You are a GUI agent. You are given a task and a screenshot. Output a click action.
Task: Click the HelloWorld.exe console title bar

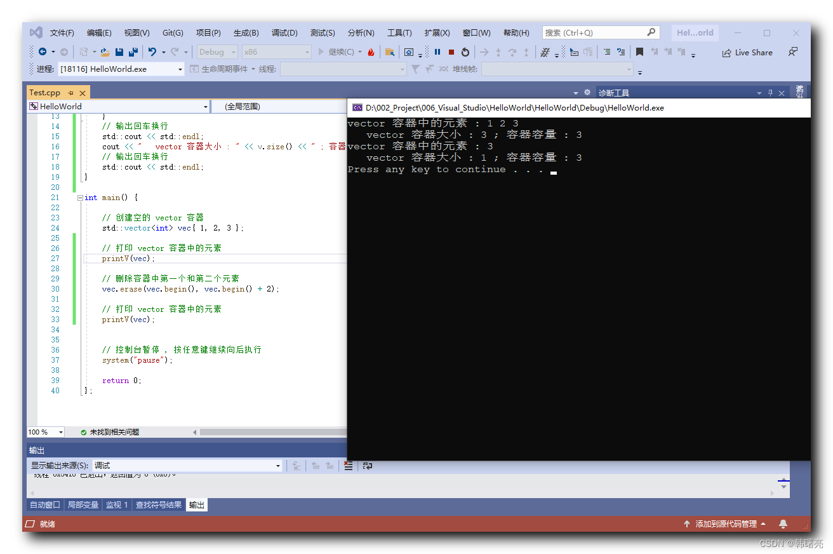[579, 107]
